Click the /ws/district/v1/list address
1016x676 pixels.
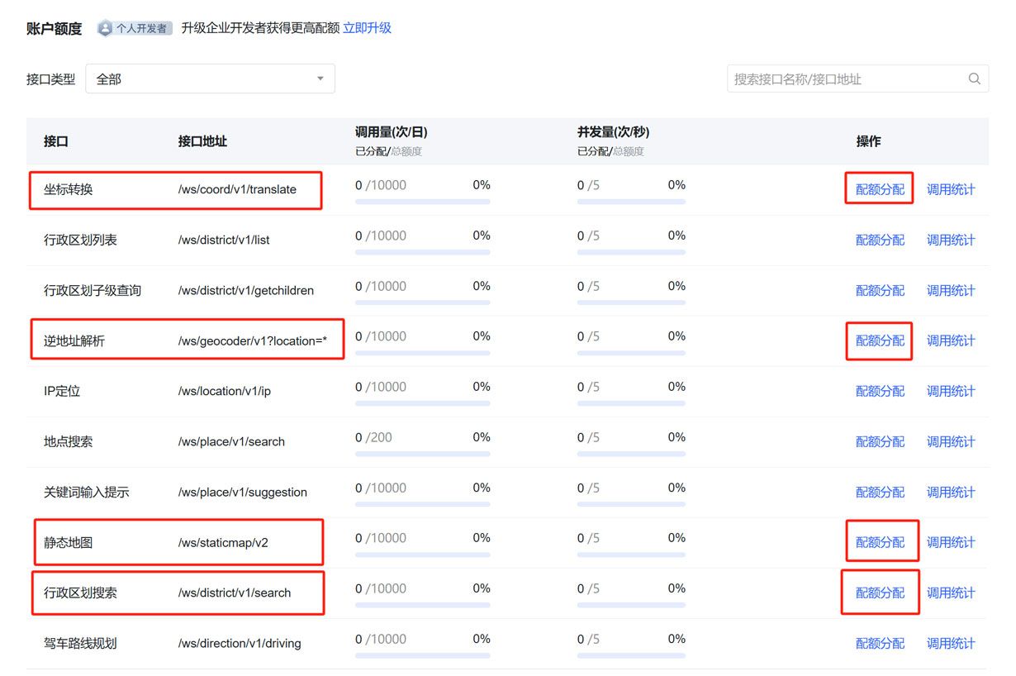tap(224, 240)
